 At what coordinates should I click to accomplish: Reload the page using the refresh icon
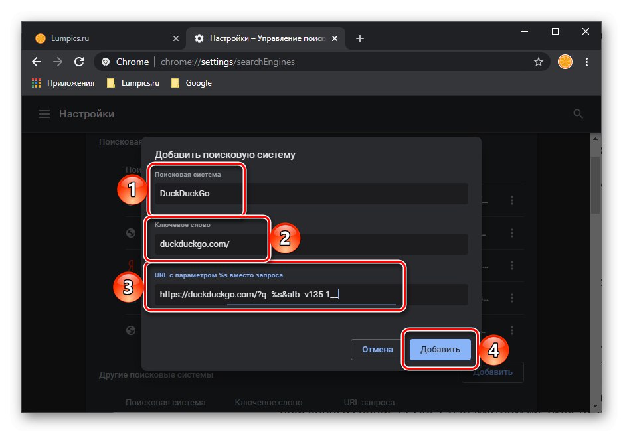point(79,62)
